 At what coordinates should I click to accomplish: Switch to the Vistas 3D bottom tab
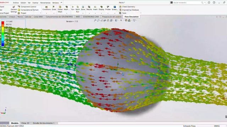[25, 123]
